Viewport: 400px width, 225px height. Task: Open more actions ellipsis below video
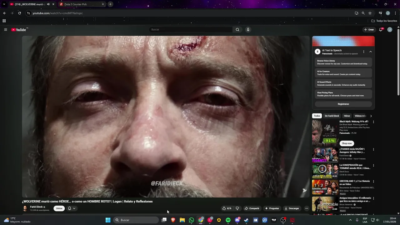pyautogui.click(x=307, y=208)
